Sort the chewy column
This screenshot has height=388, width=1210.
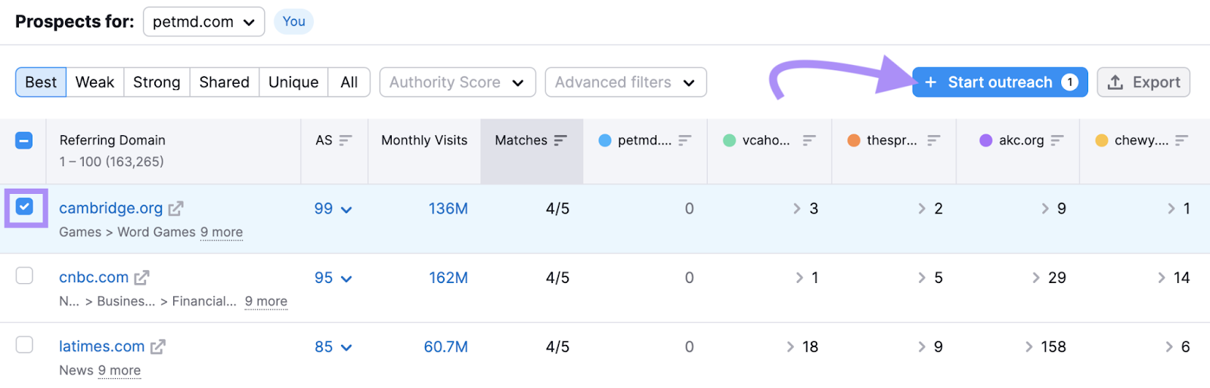point(1181,140)
